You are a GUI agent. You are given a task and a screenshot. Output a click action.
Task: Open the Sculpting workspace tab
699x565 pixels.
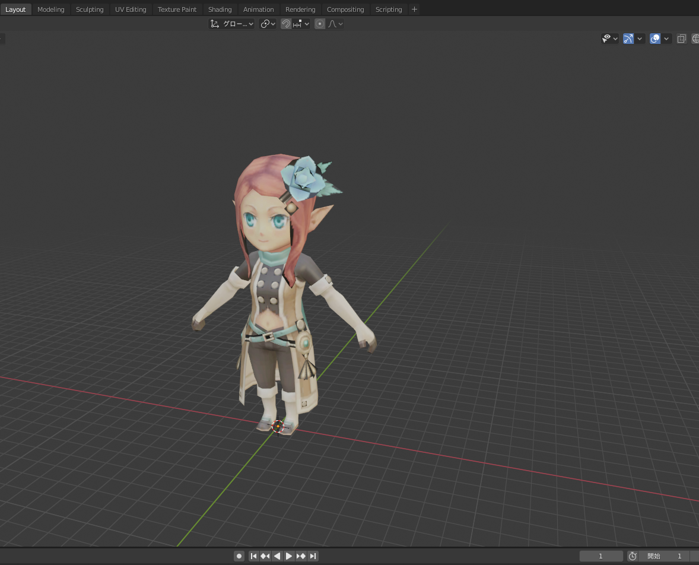[90, 9]
